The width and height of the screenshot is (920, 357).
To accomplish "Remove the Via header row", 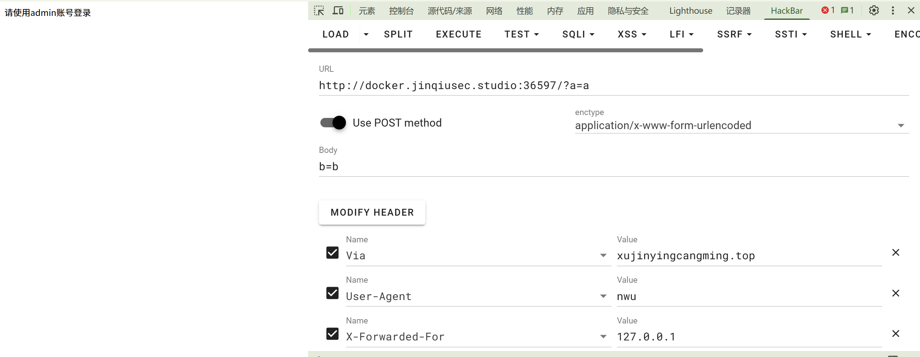I will point(895,252).
